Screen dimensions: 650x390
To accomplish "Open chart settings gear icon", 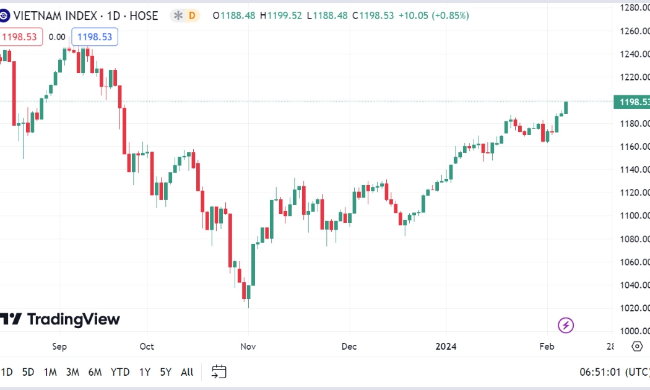I will point(637,346).
